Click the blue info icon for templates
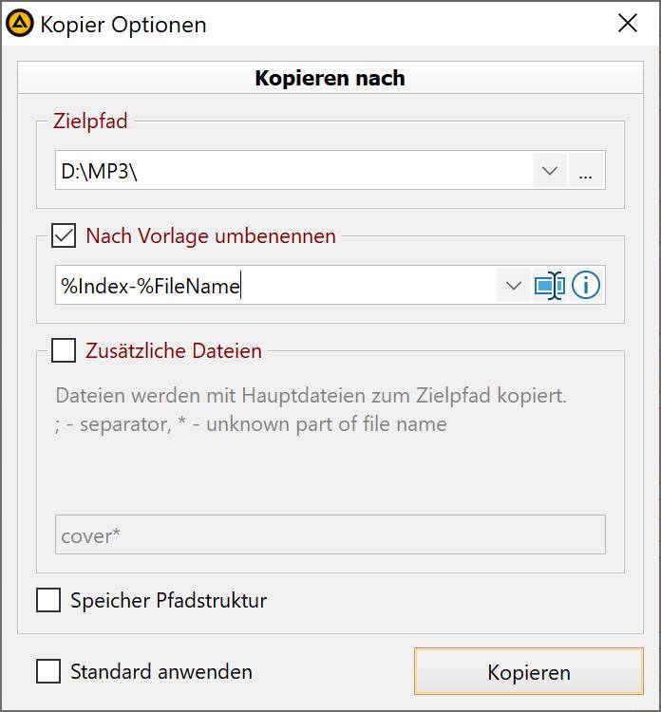This screenshot has height=712, width=661. click(586, 285)
